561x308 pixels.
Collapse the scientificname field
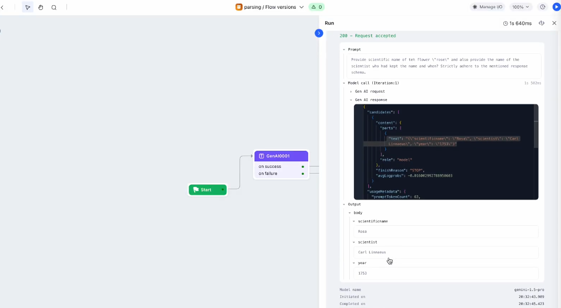[x=354, y=221]
